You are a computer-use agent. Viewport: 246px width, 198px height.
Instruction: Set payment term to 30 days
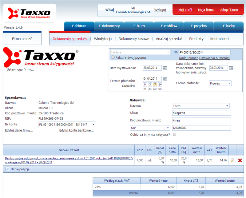[150, 89]
